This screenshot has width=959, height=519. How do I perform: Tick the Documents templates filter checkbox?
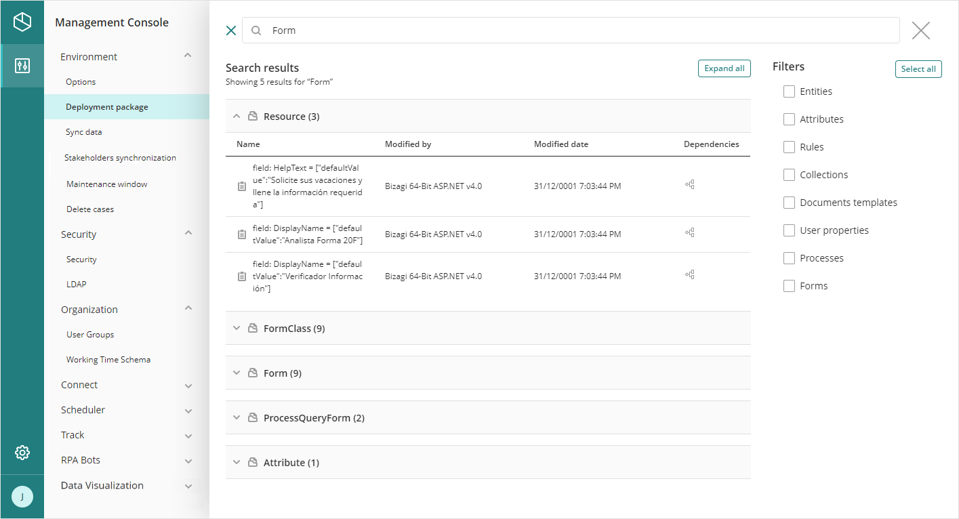(789, 203)
